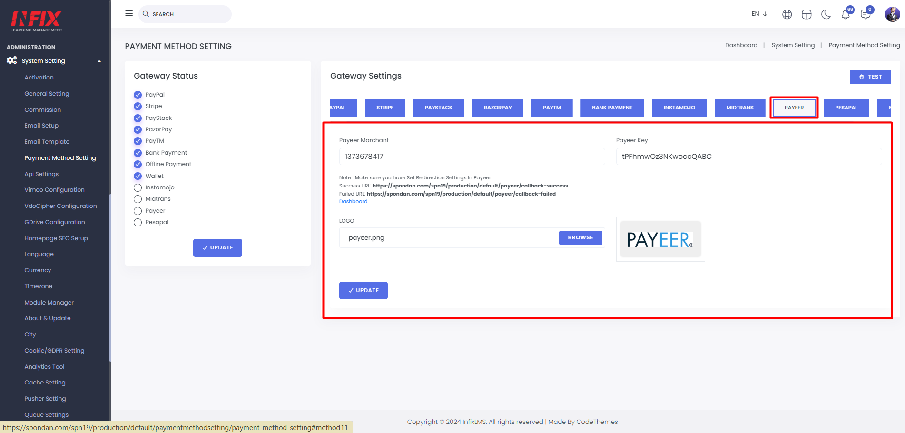The width and height of the screenshot is (905, 433).
Task: Switch to the Paystack tab
Action: pos(439,108)
